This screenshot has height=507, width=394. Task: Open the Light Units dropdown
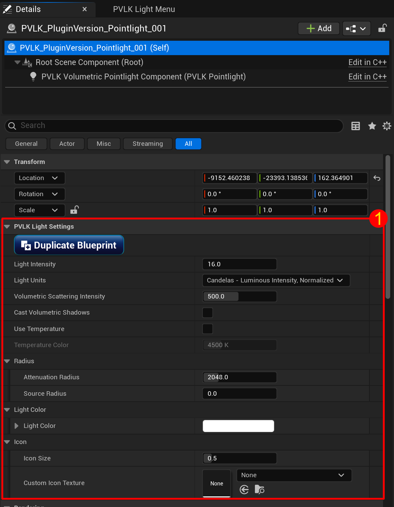276,280
